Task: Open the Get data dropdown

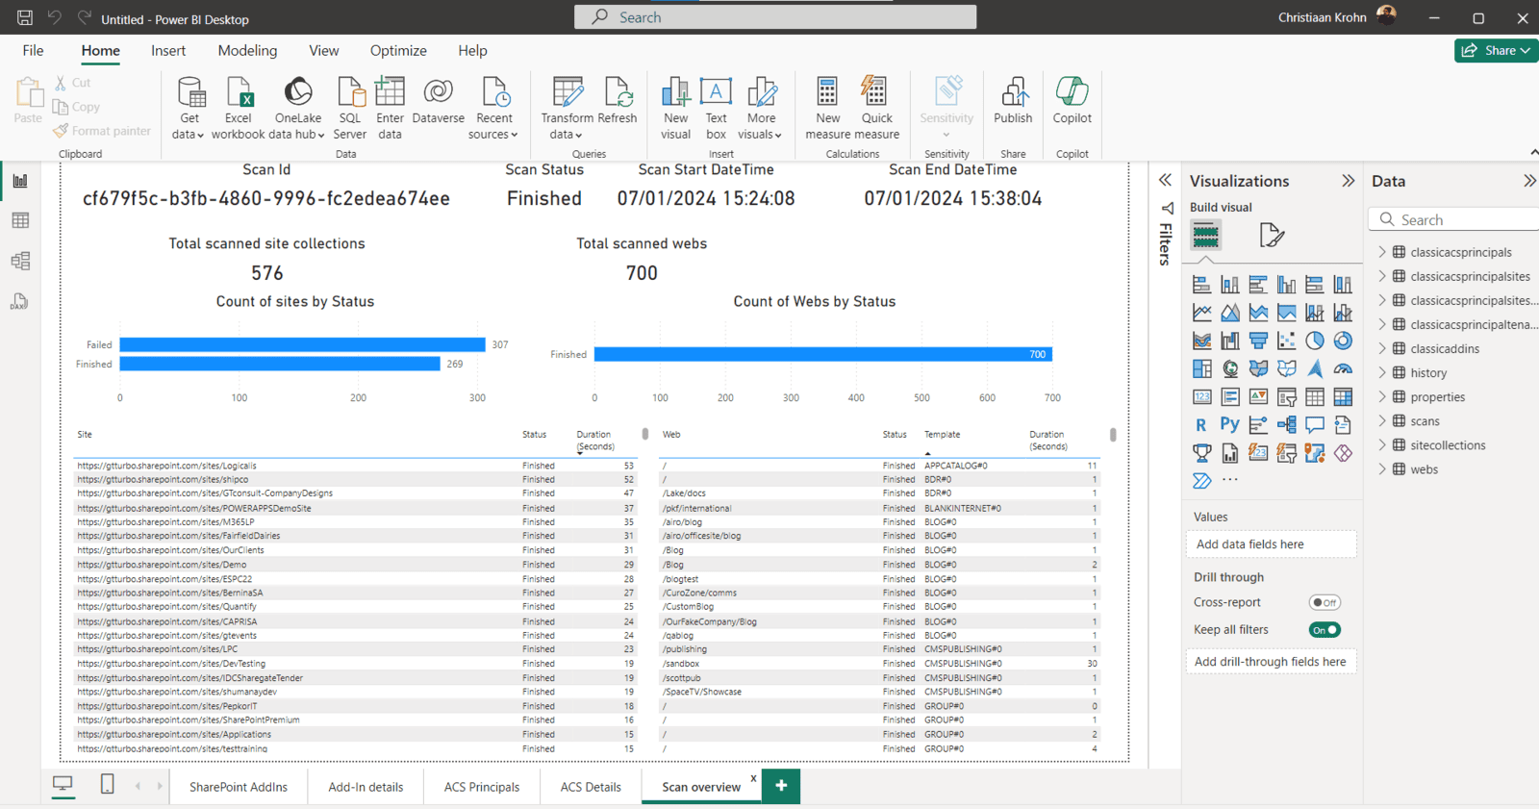Action: 189,126
